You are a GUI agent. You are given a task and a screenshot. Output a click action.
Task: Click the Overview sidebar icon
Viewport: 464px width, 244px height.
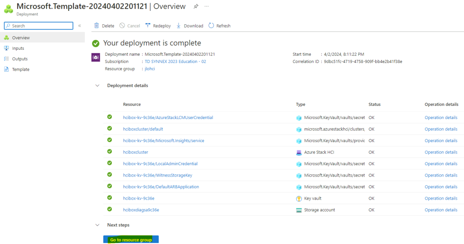click(6, 38)
